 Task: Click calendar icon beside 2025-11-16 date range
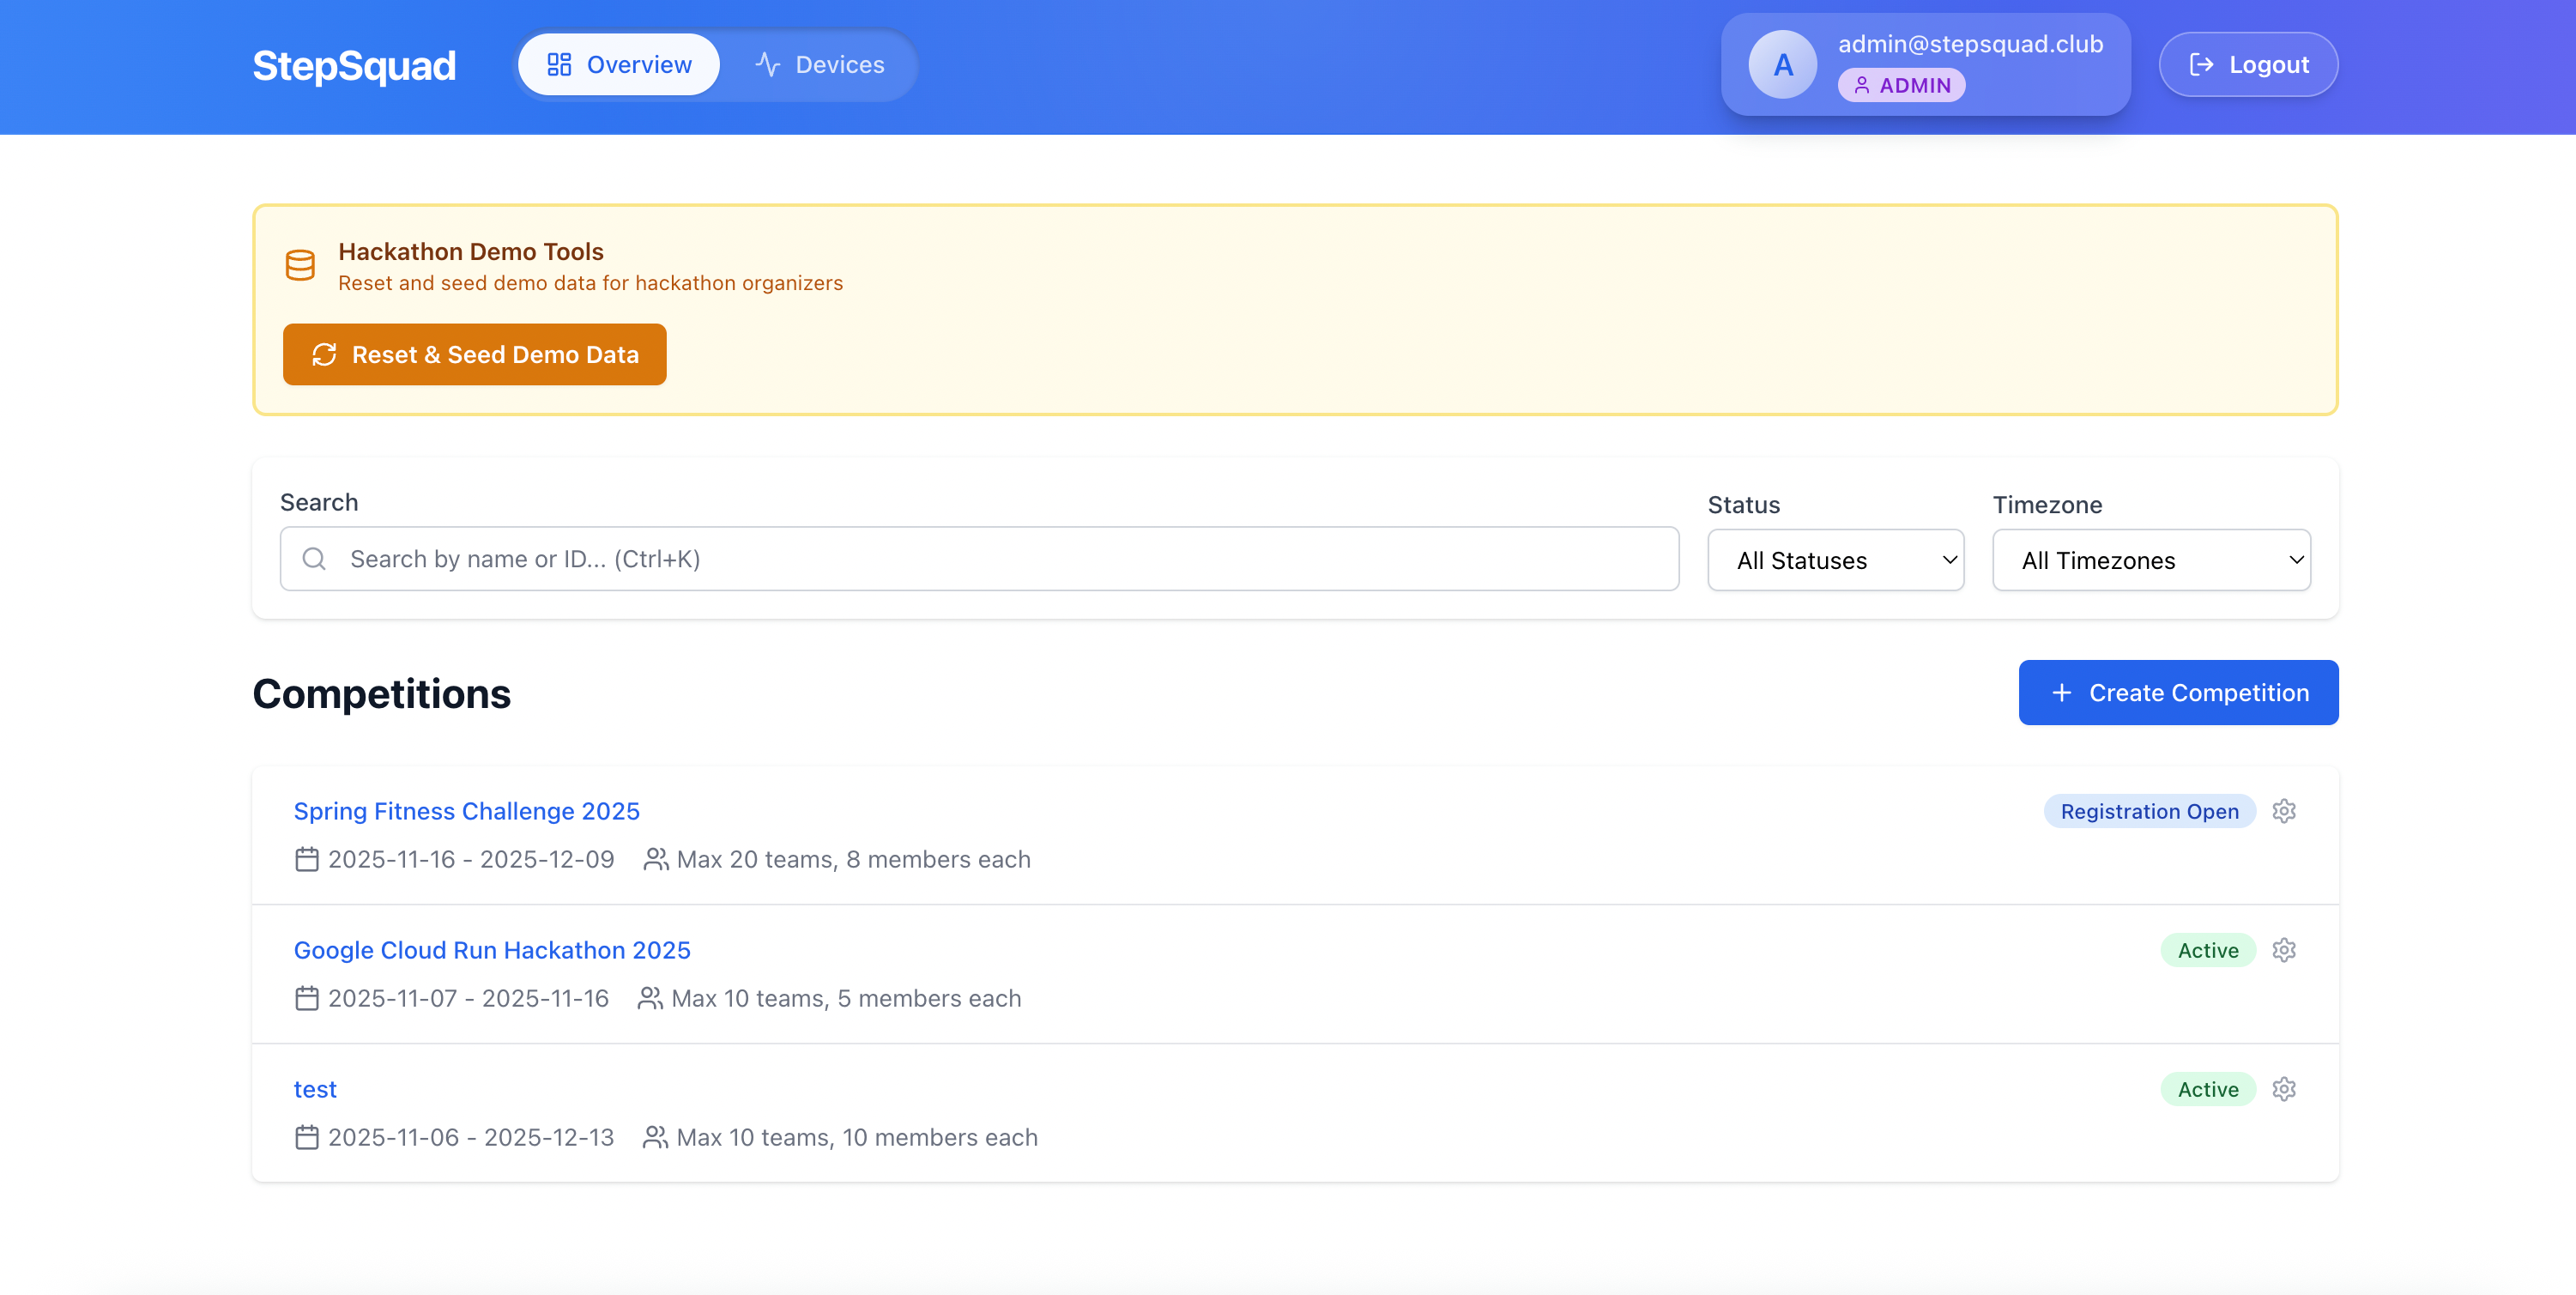point(307,859)
